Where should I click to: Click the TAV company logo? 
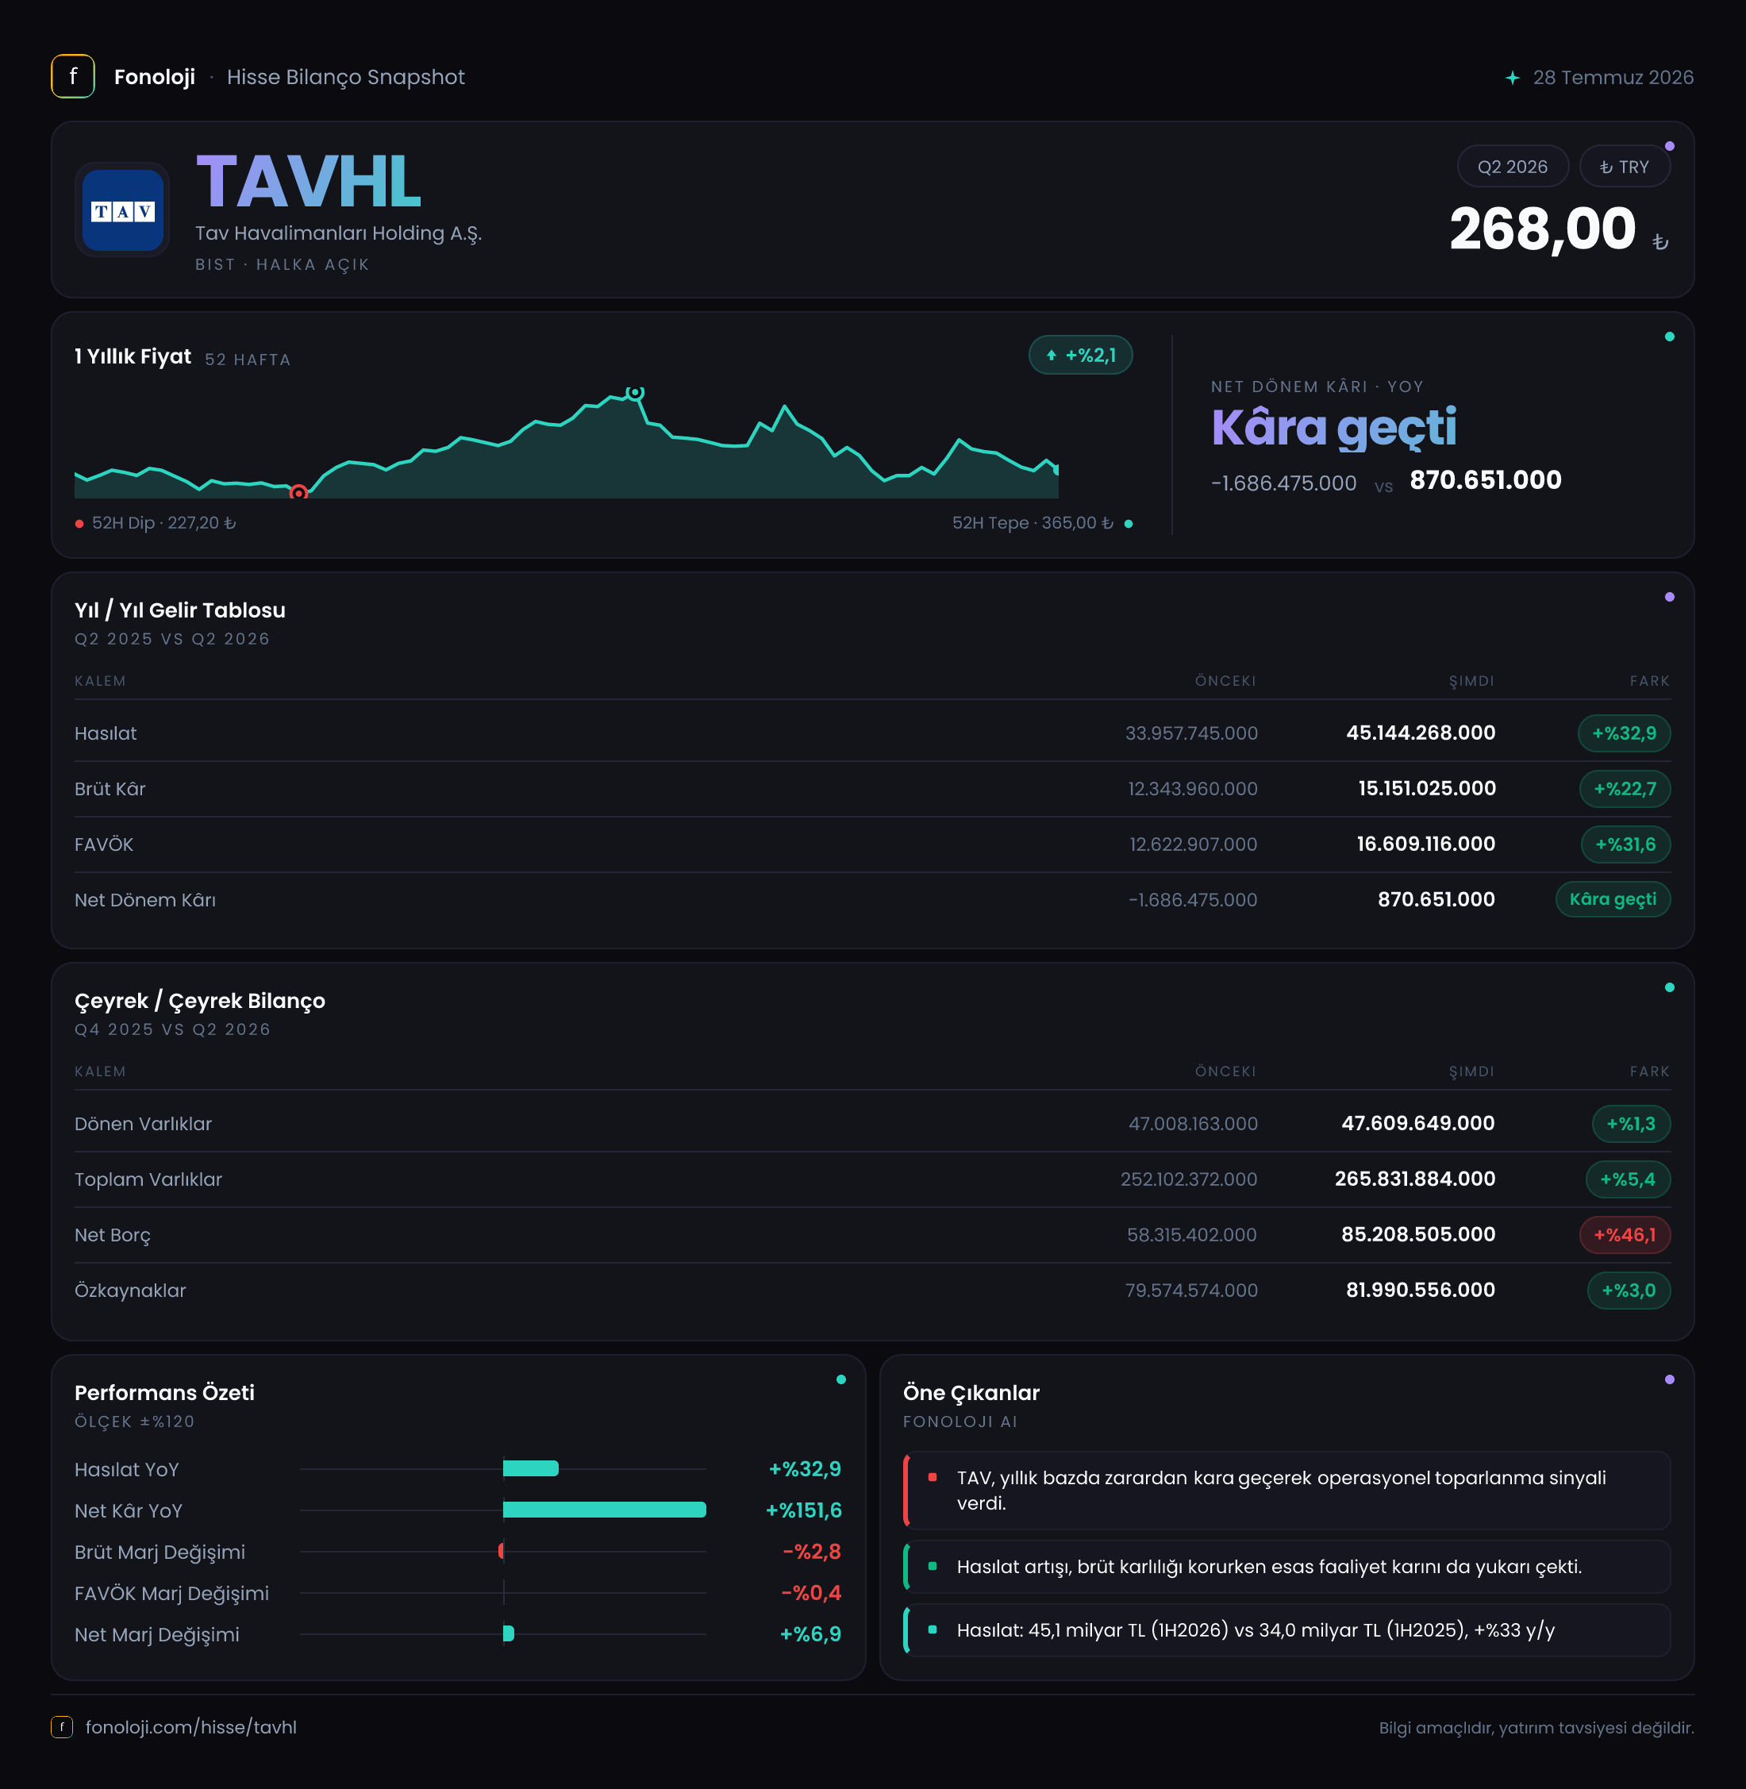pyautogui.click(x=123, y=210)
